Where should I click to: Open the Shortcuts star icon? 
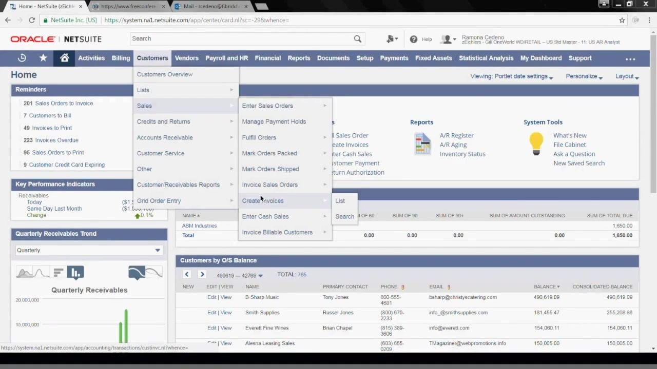[43, 58]
